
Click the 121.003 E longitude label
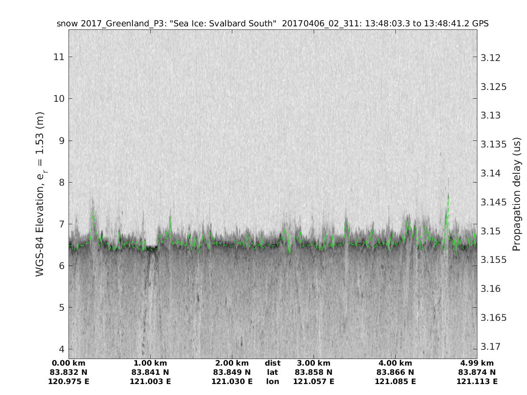(150, 381)
